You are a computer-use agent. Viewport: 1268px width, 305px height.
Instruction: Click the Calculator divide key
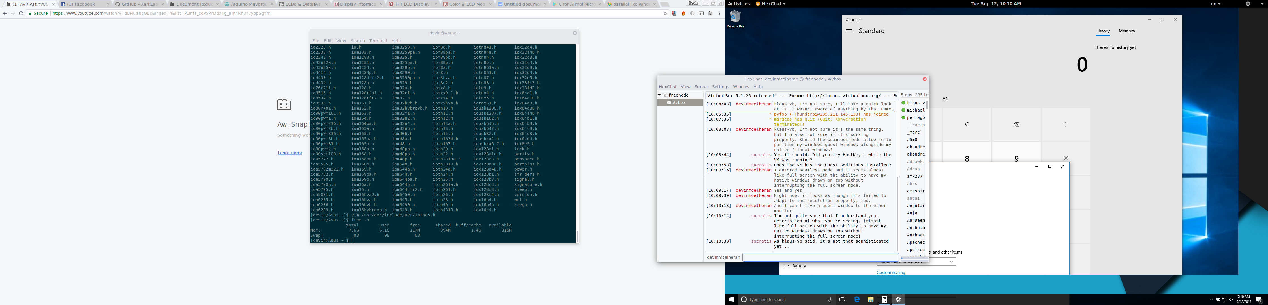[x=1065, y=124]
